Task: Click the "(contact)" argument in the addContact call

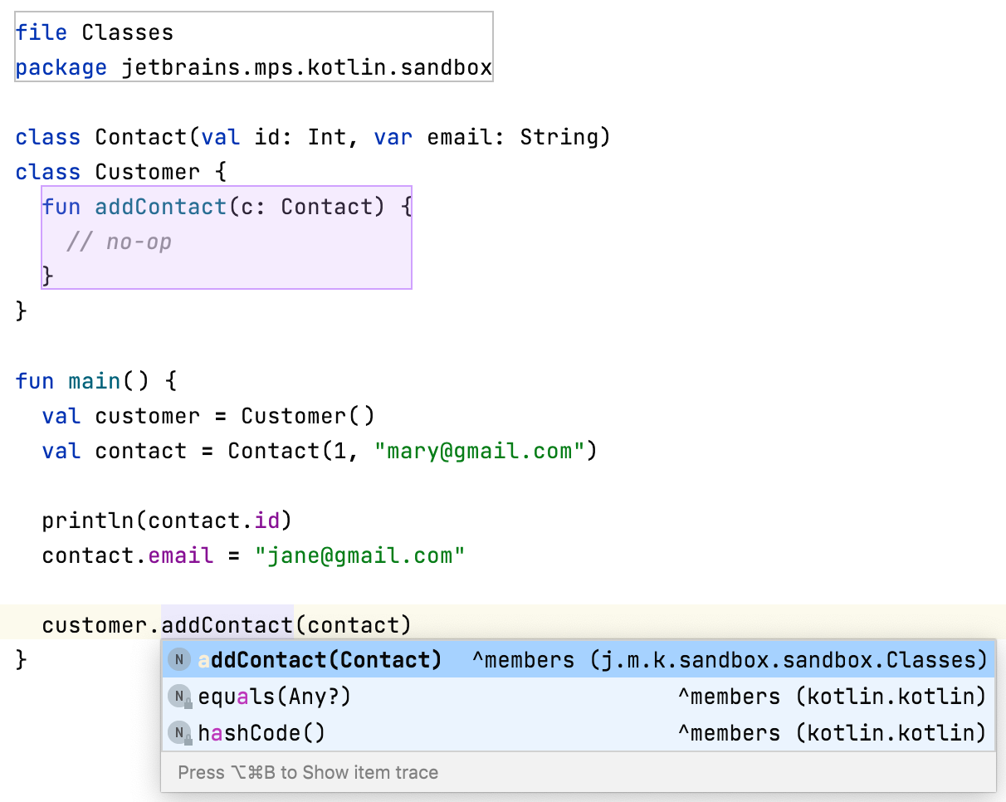Action: coord(353,625)
